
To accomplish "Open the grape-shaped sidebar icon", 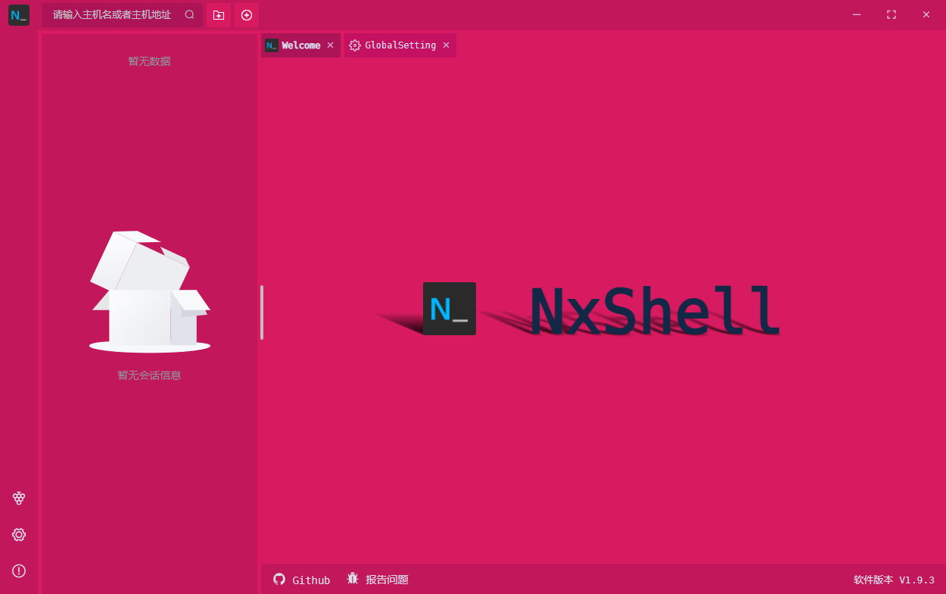I will click(x=19, y=498).
